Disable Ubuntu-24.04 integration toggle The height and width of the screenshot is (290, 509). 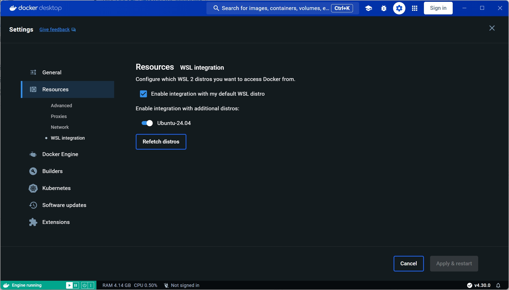[x=147, y=123]
